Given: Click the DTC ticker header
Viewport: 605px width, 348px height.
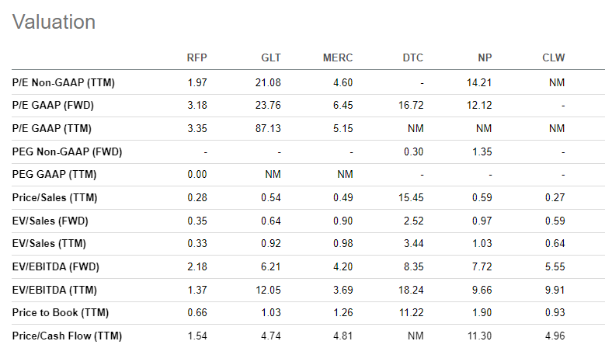Looking at the screenshot, I should coord(413,58).
